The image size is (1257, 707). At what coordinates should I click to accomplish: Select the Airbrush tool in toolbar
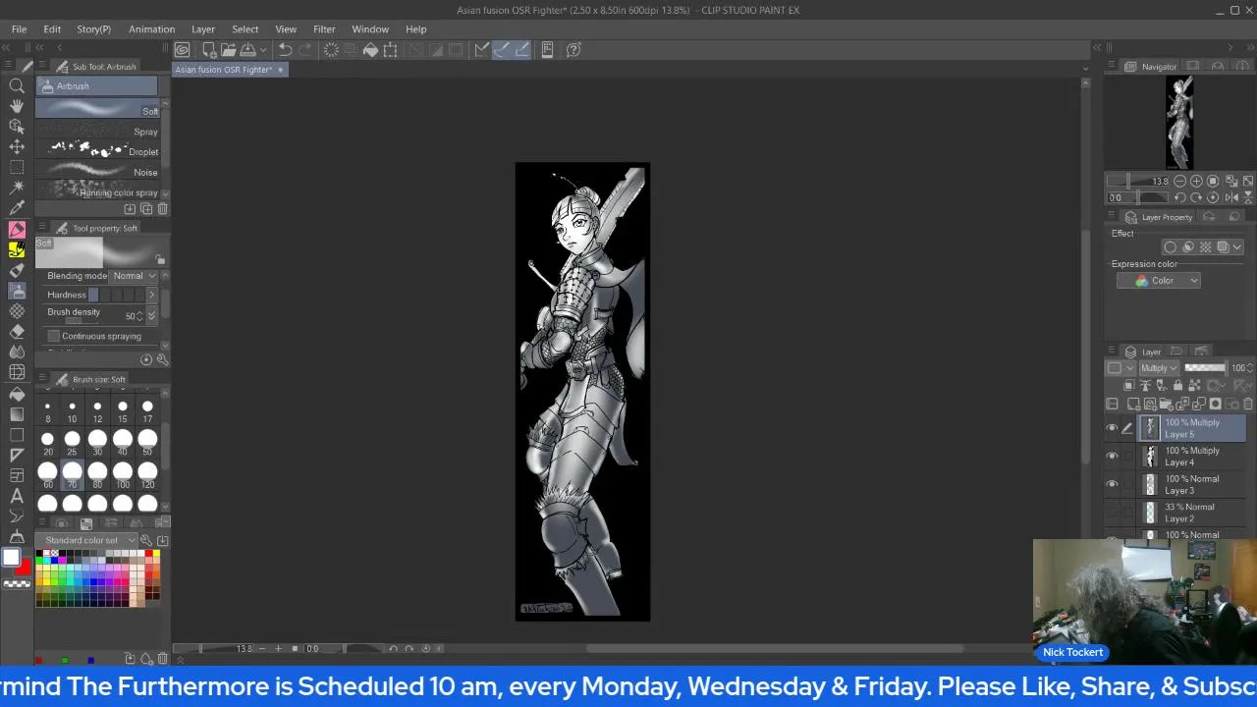pos(17,291)
